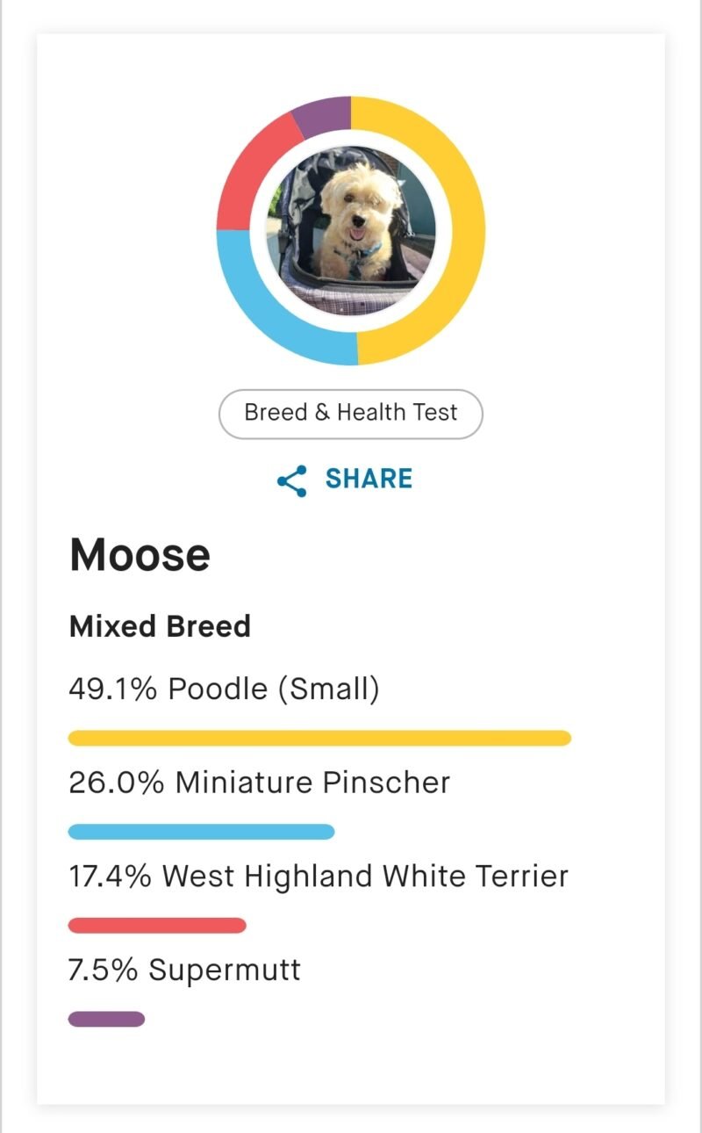Open Moose's dog profile photo
Image resolution: width=702 pixels, height=1133 pixels.
click(x=351, y=230)
